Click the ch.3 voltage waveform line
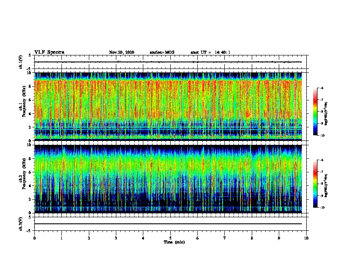345x267 pixels. [168, 224]
